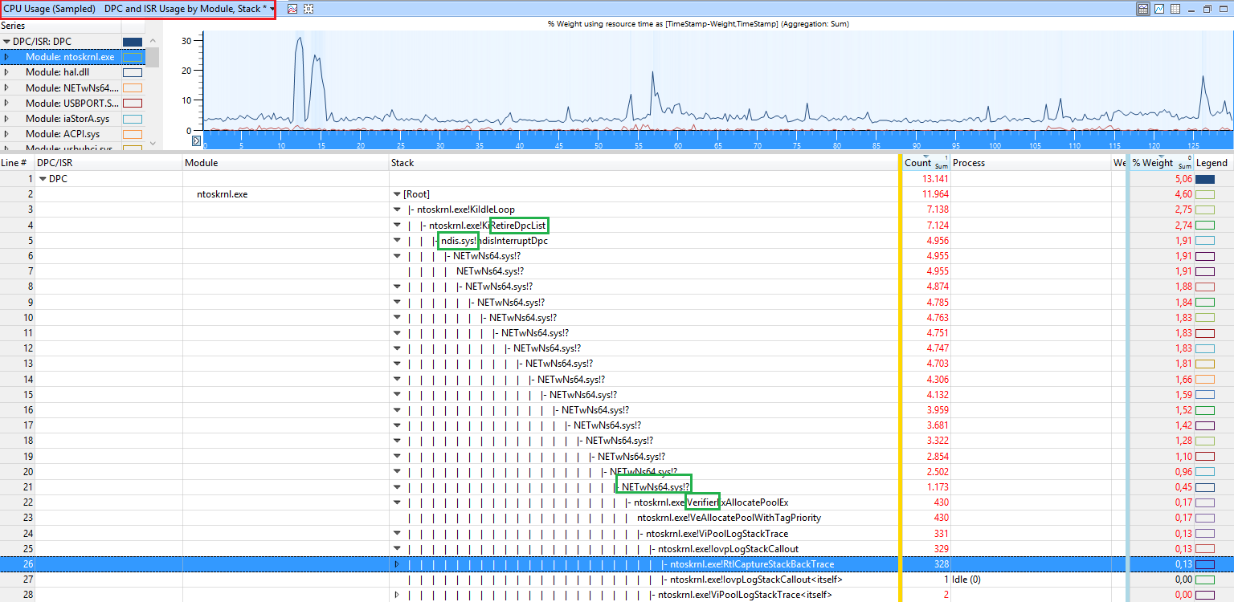Click the Legend column header
This screenshot has height=602, width=1234.
point(1213,163)
